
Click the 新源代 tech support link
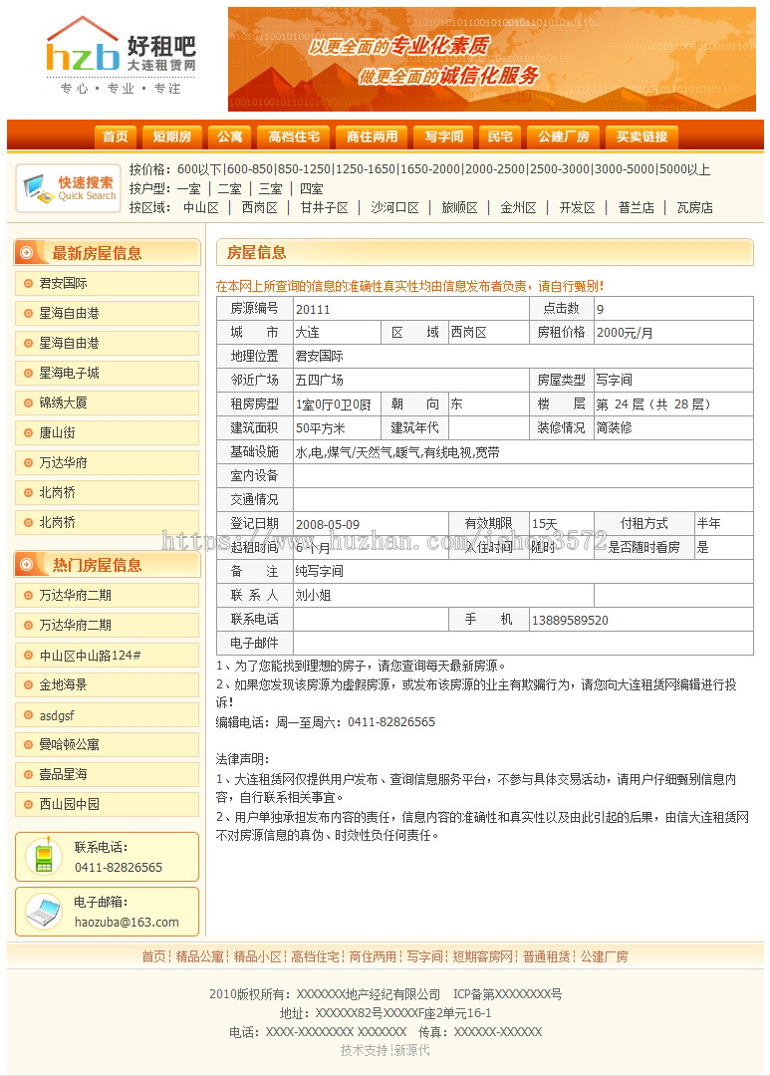click(411, 1050)
